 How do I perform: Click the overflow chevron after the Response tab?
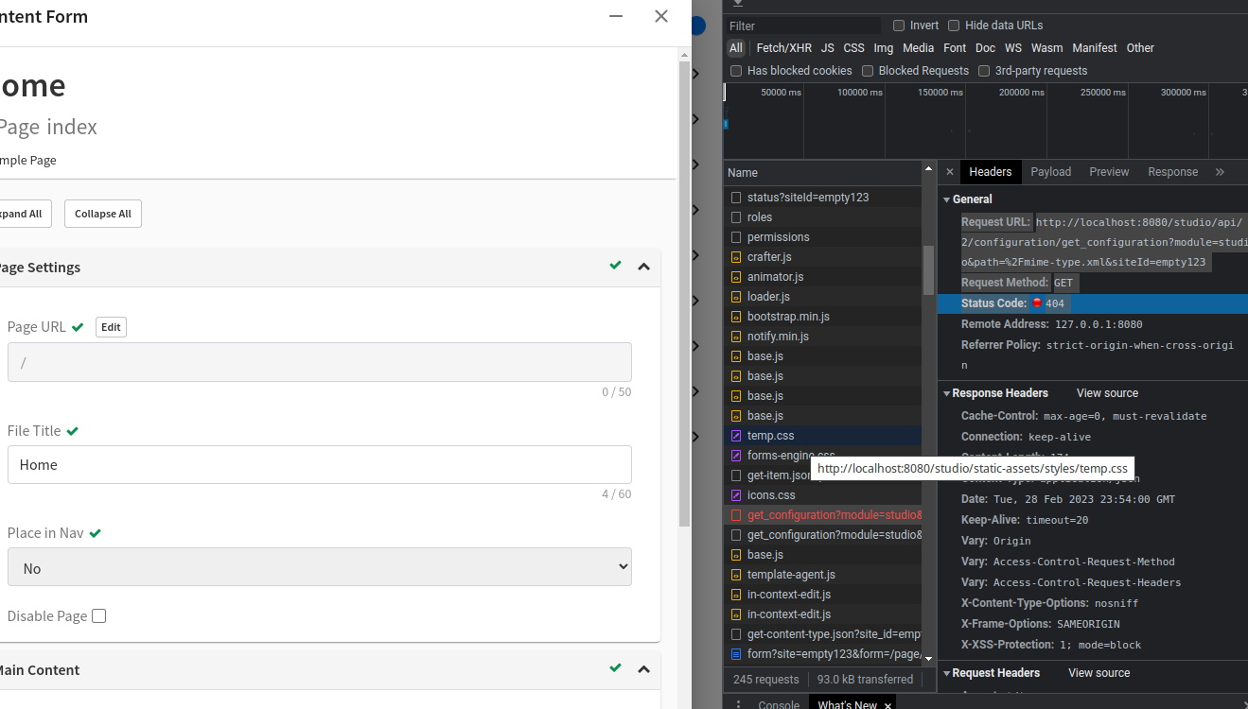point(1220,171)
